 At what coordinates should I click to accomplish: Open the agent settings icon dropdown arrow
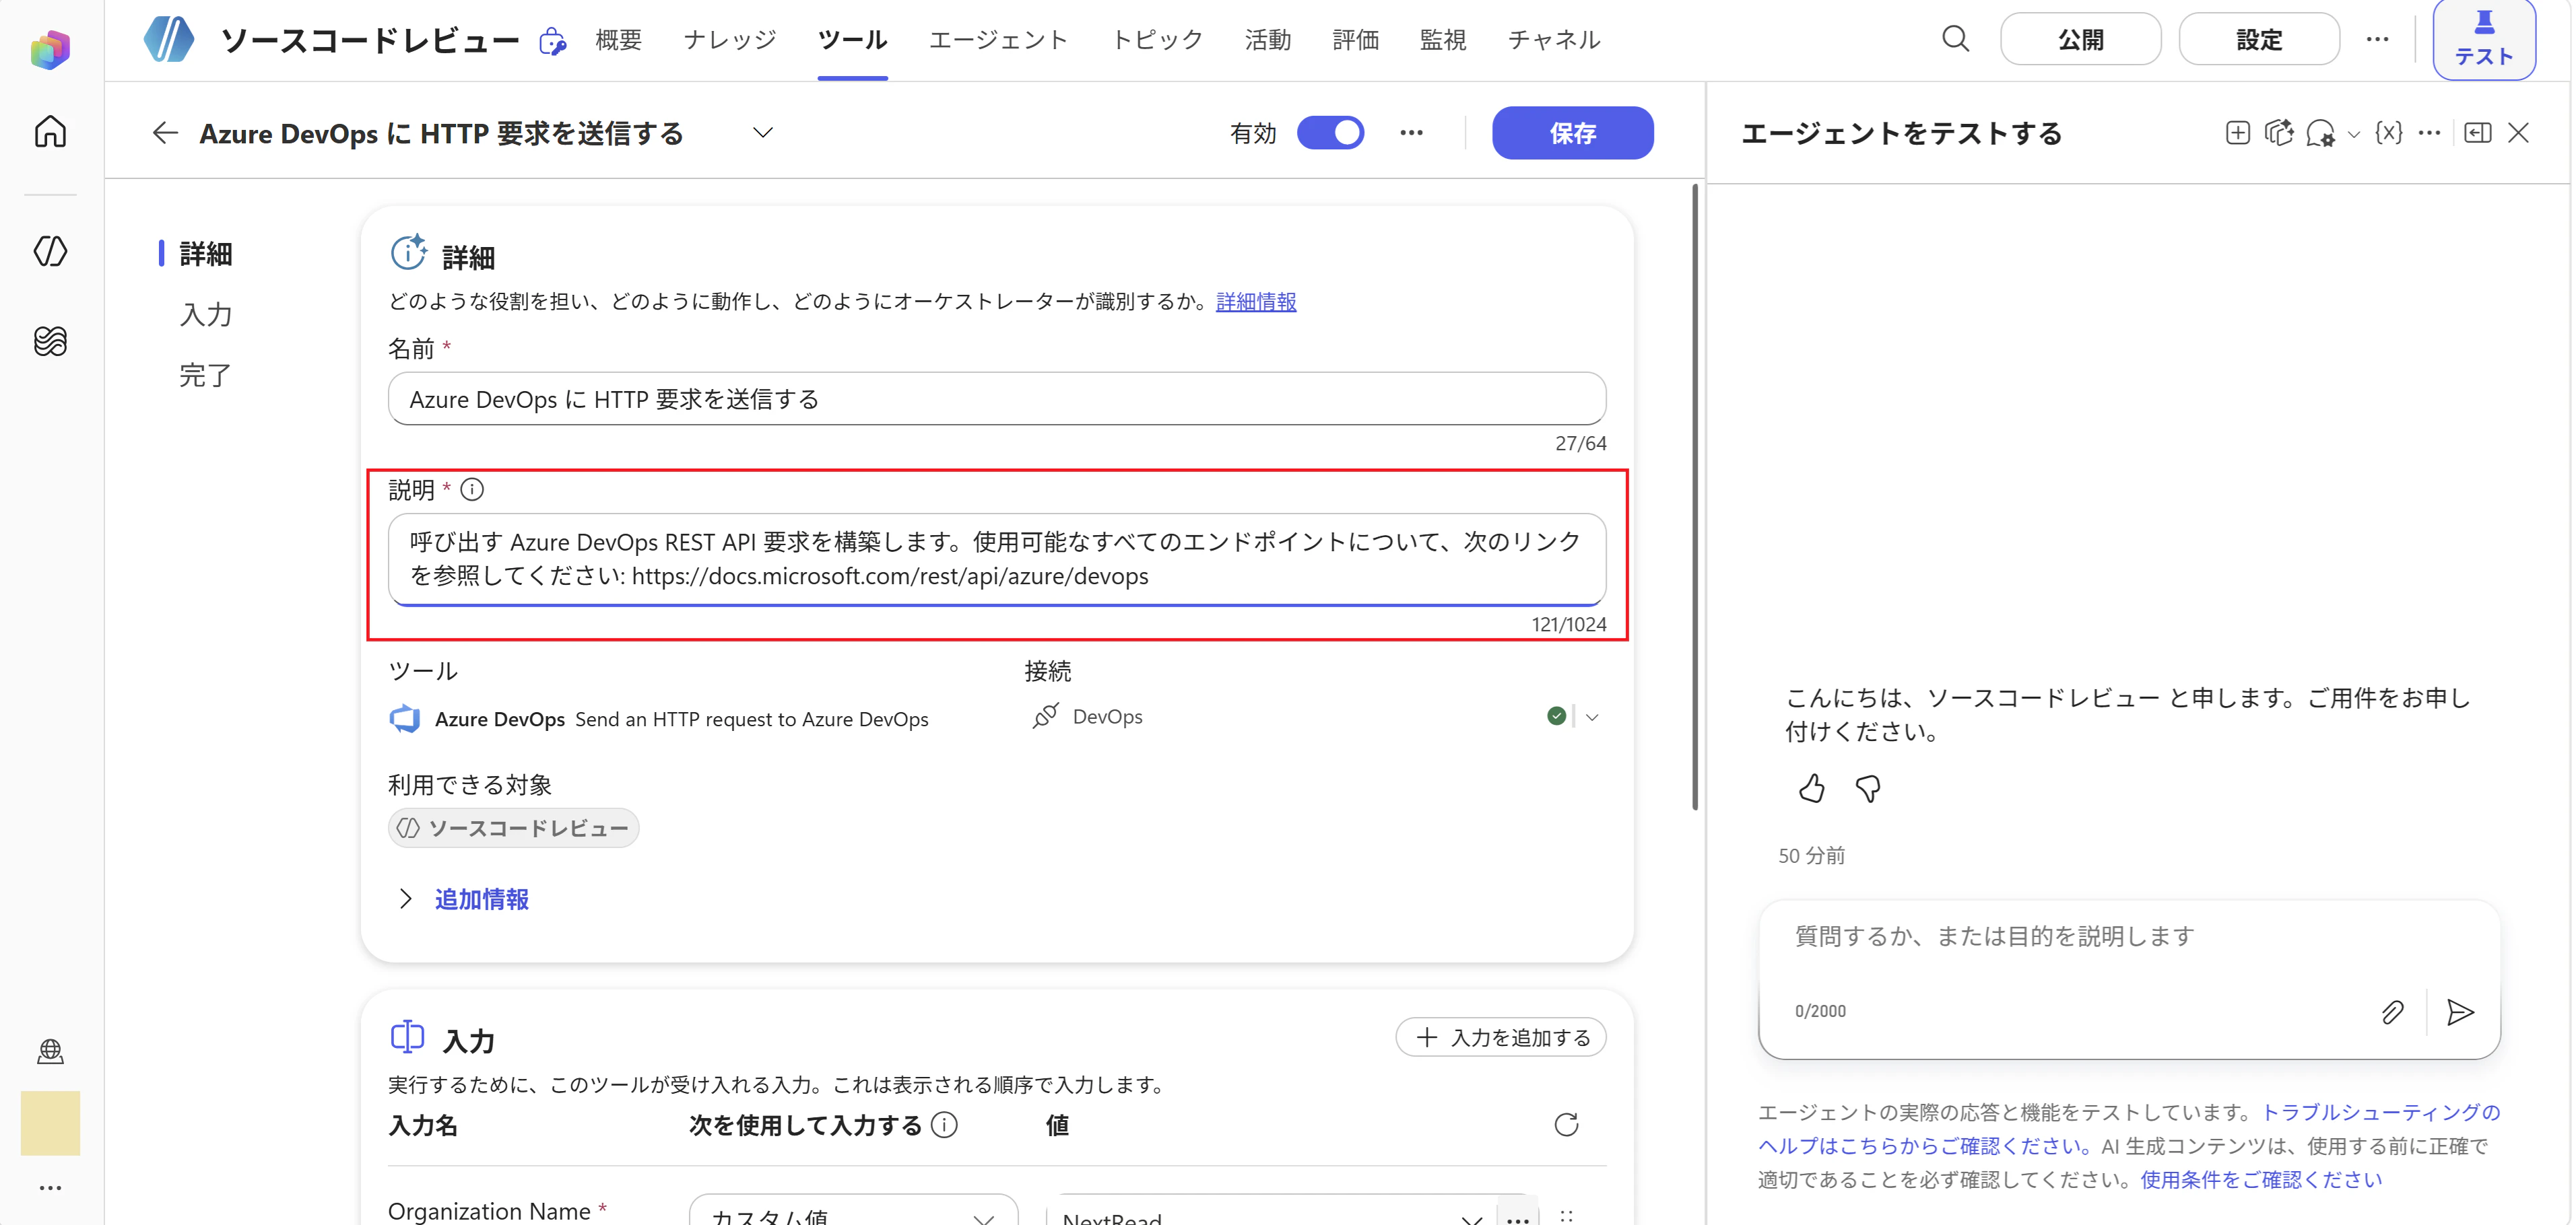(x=2353, y=134)
